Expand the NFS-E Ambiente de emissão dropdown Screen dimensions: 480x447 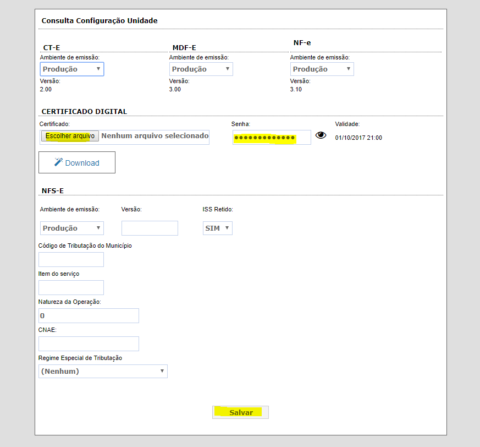pos(72,228)
